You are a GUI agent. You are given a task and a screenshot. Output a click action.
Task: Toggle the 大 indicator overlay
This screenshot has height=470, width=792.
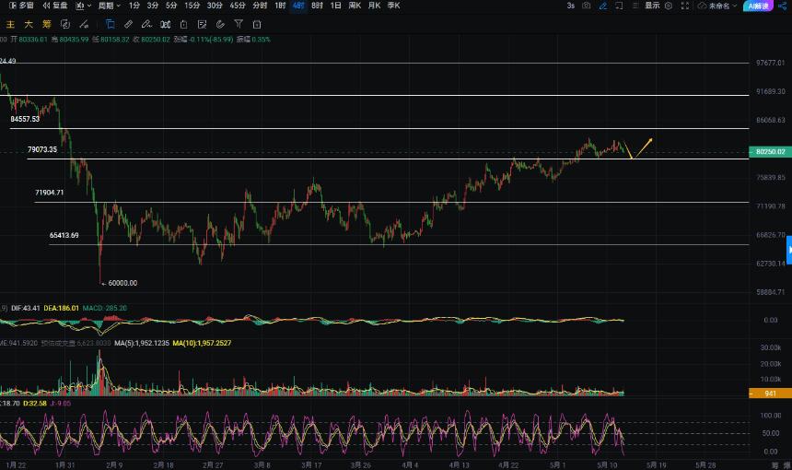point(29,24)
